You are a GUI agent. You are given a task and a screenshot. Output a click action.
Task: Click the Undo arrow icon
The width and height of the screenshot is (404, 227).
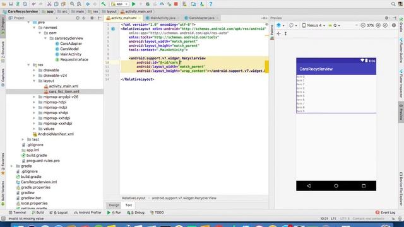point(33,4)
